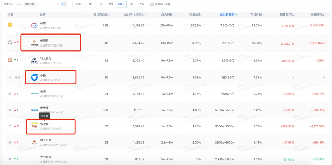Viewport: 332px width, 165px height.
Task: Click 学而思's growth value +2,122.21%
Action: pyautogui.click(x=286, y=44)
